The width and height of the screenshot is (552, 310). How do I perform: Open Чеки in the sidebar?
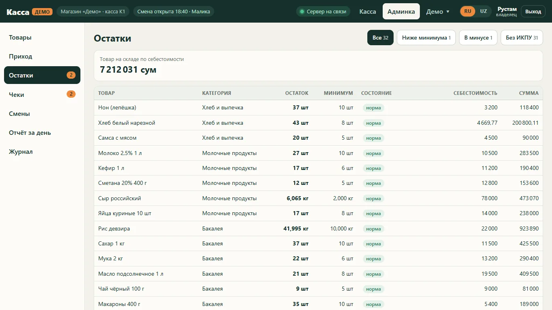click(42, 94)
